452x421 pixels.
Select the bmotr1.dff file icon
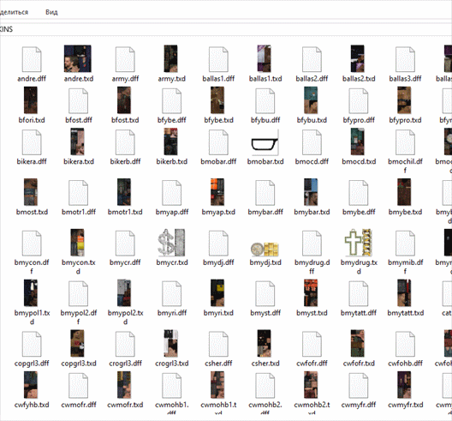coord(79,193)
